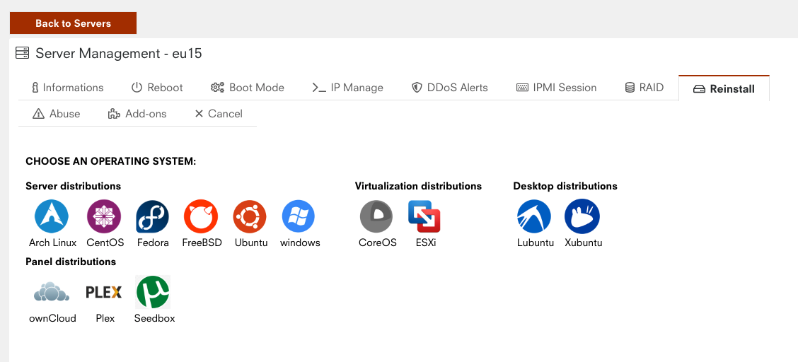Select the Xubuntu desktop icon
Screen dimensions: 798x362
[x=582, y=216]
